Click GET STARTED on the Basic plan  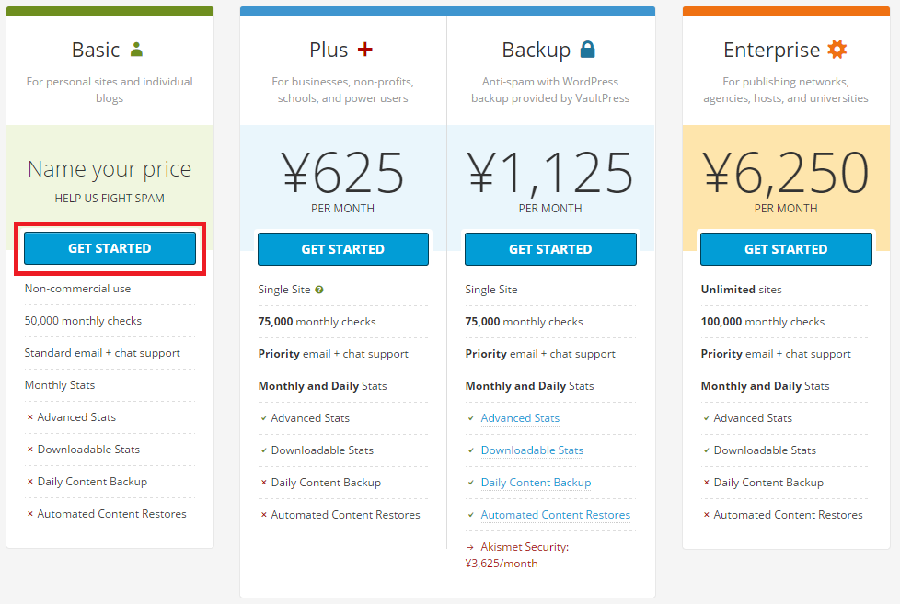[108, 248]
